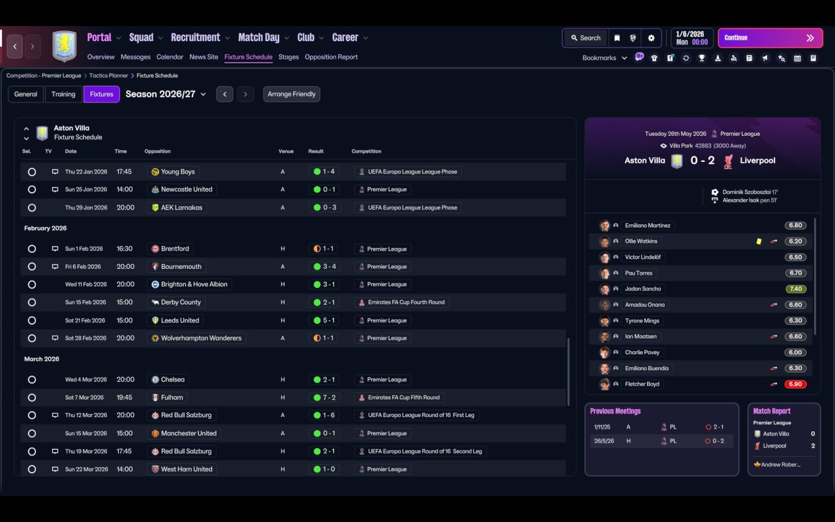Switch to the Messages tab

pos(136,57)
